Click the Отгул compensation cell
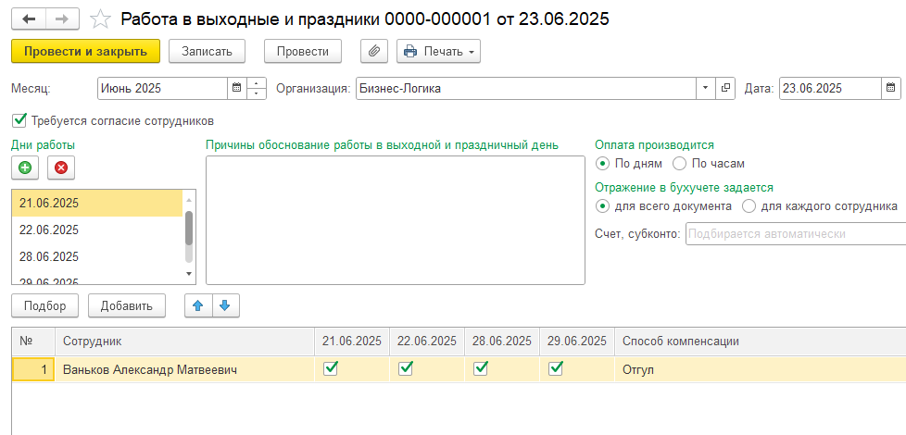This screenshot has width=906, height=435. pyautogui.click(x=761, y=369)
